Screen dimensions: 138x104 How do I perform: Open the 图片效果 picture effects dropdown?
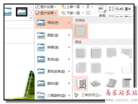click(x=46, y=13)
